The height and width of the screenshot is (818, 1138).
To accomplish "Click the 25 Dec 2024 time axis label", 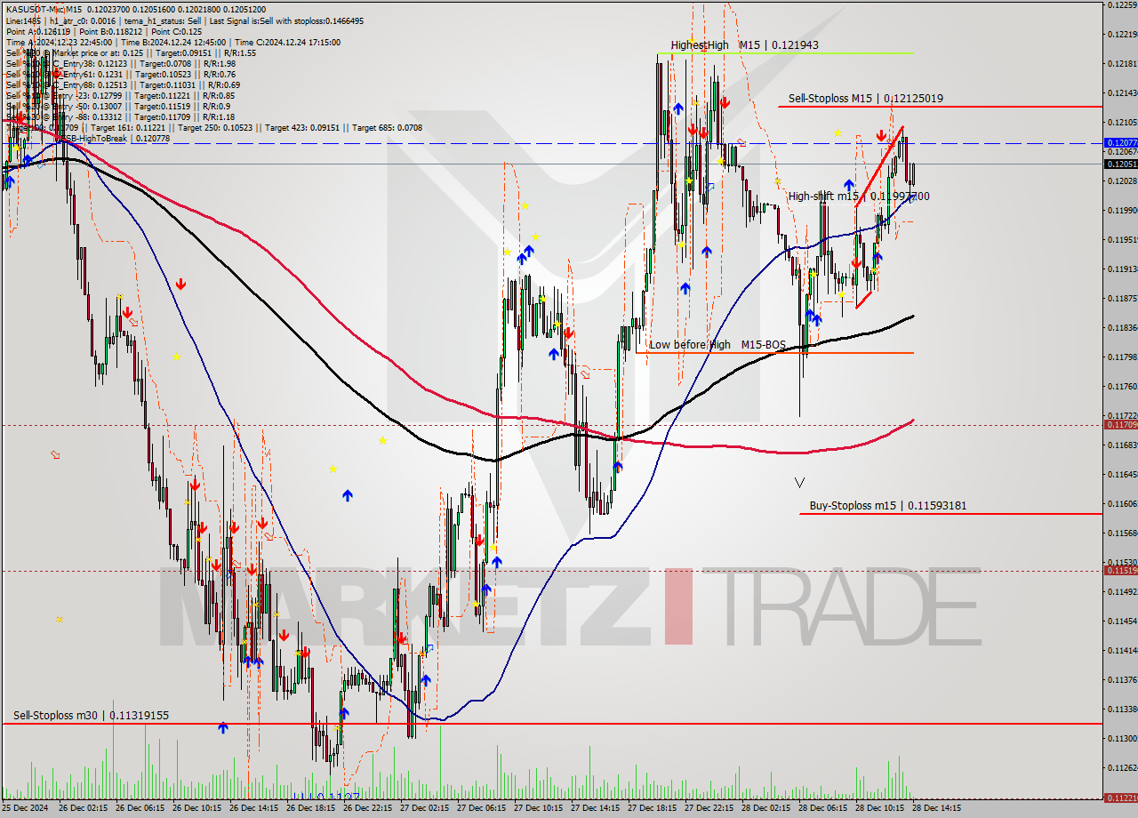I will (x=27, y=810).
